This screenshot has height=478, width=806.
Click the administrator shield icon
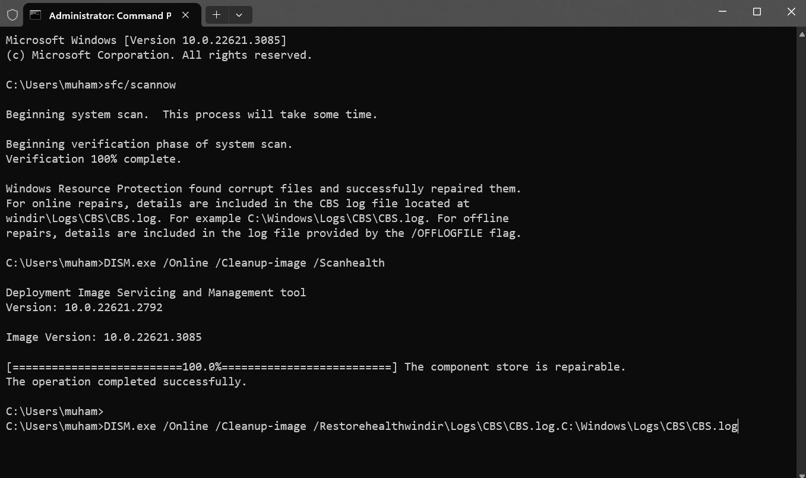(12, 15)
